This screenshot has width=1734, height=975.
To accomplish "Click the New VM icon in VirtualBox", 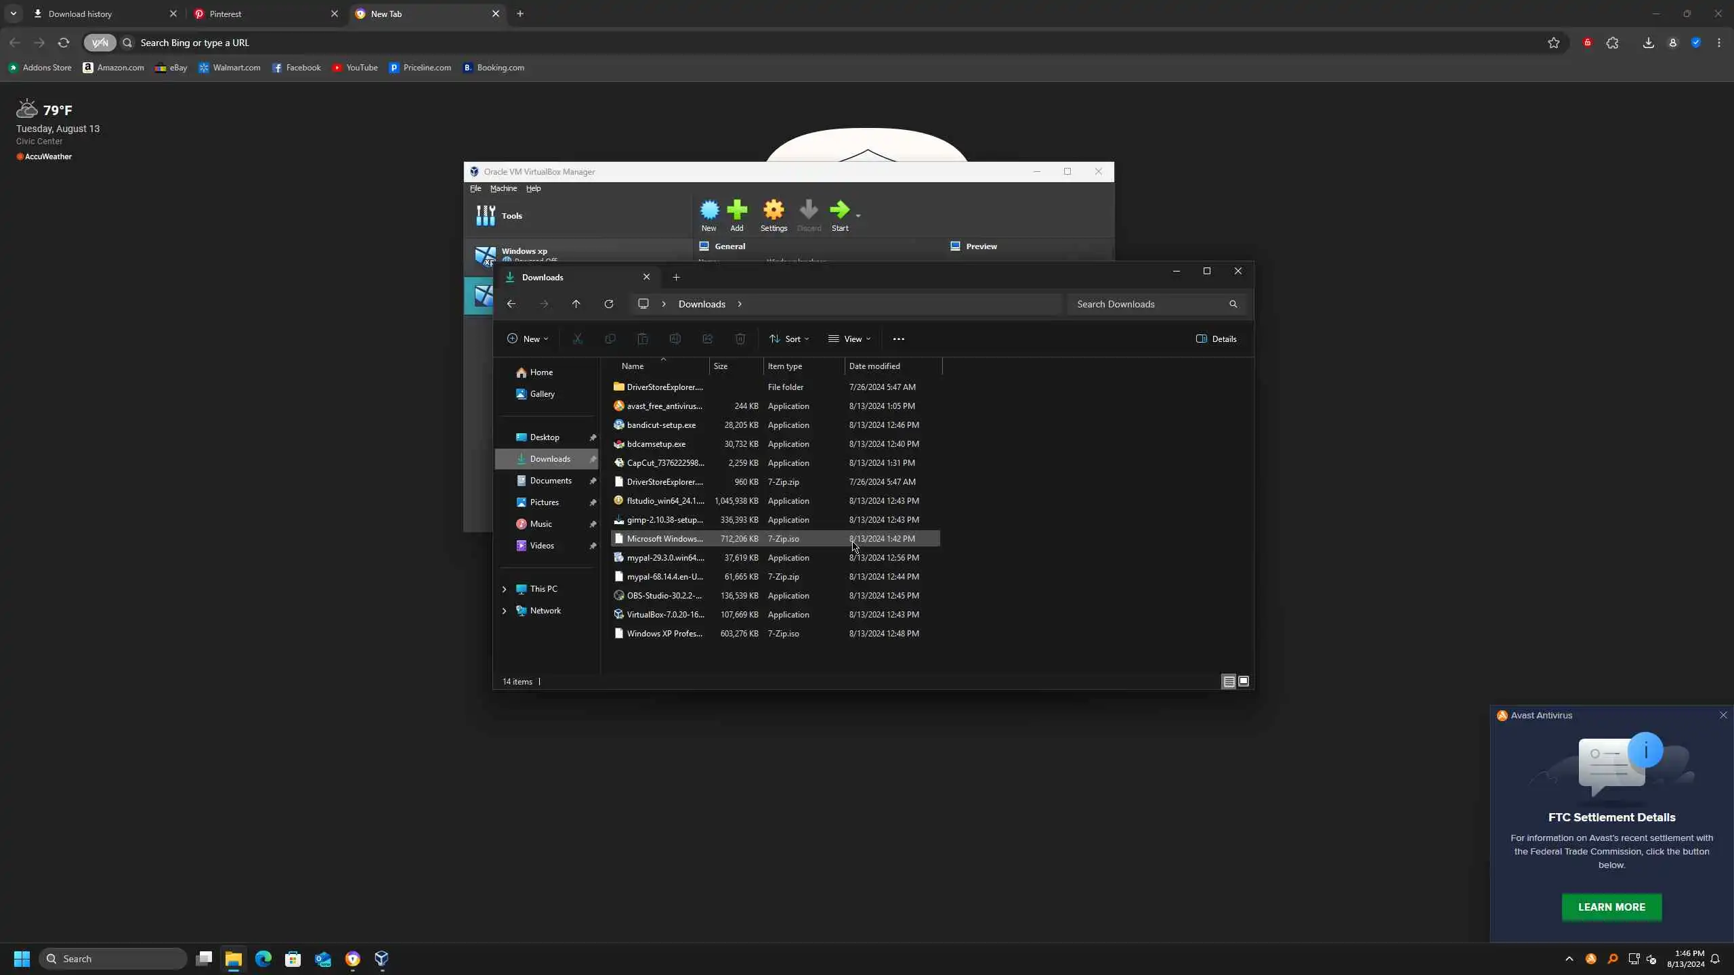I will [709, 211].
